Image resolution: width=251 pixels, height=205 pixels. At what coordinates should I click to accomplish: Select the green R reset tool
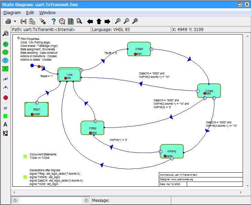tap(6, 68)
